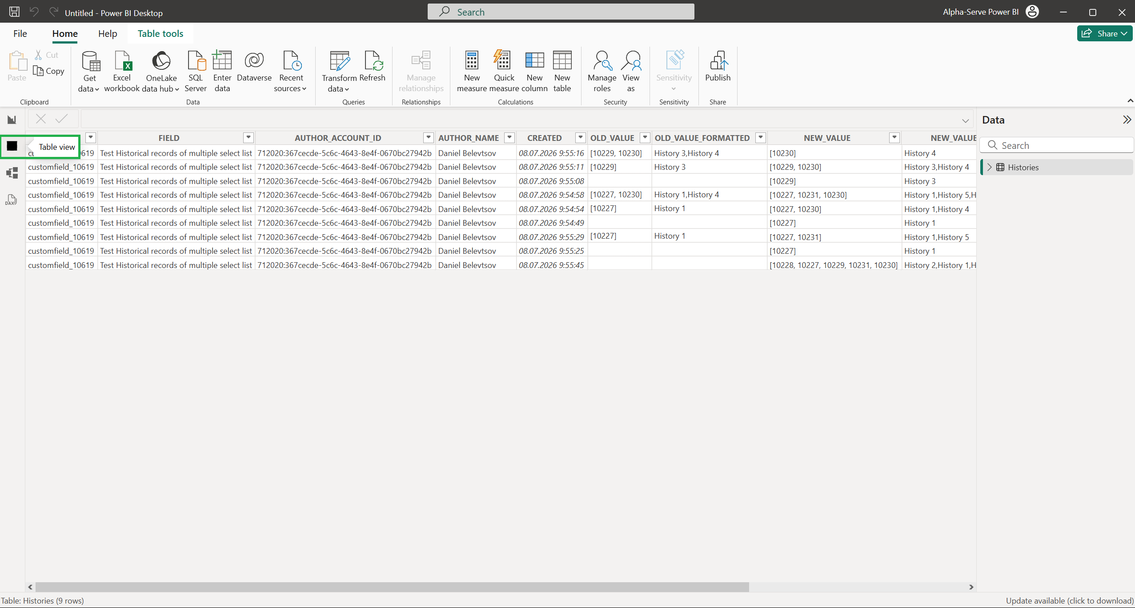Viewport: 1135px width, 608px height.
Task: Create a New measure
Action: [472, 71]
